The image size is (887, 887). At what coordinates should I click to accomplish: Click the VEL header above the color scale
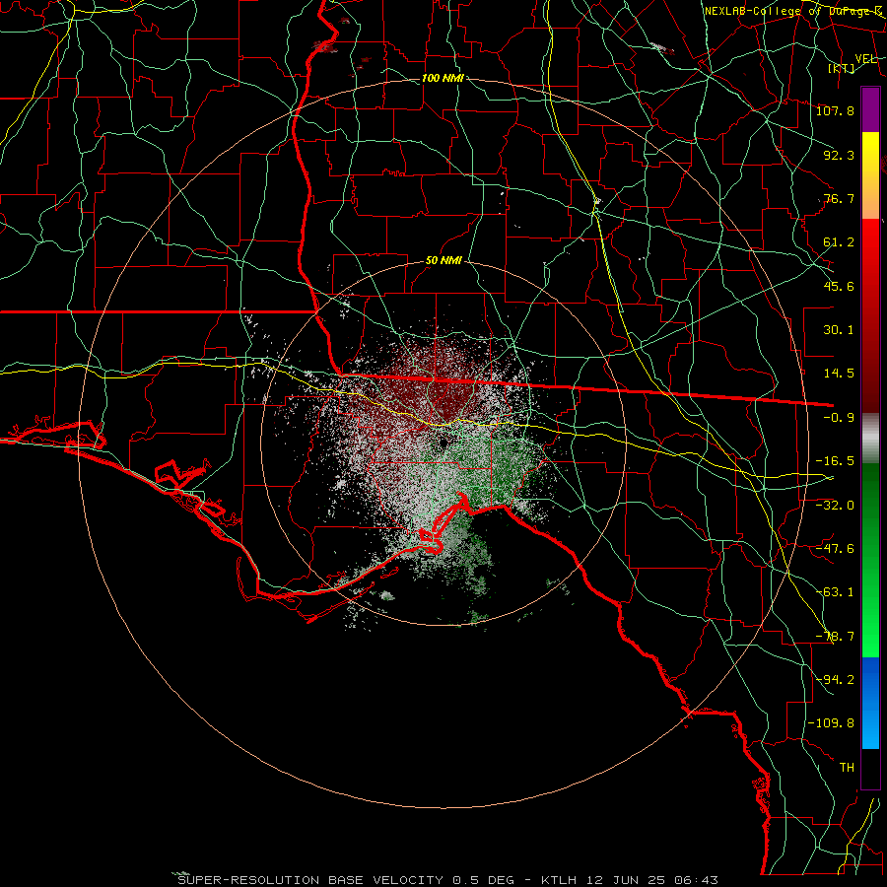[865, 59]
